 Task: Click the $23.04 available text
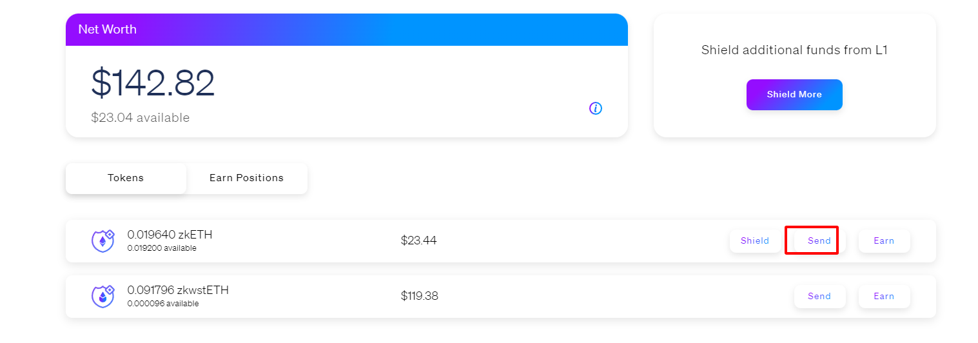(141, 118)
